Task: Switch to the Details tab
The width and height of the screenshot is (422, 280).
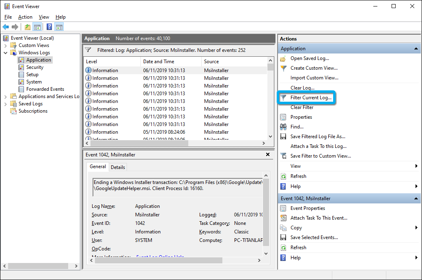Action: tap(118, 167)
